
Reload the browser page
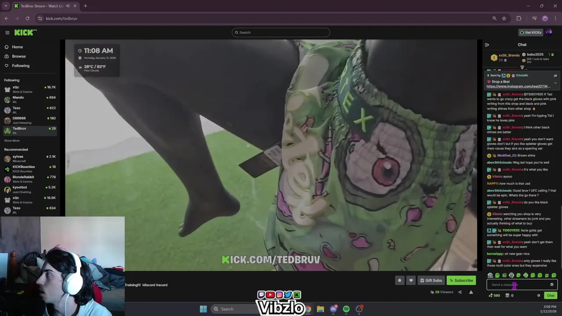[27, 18]
